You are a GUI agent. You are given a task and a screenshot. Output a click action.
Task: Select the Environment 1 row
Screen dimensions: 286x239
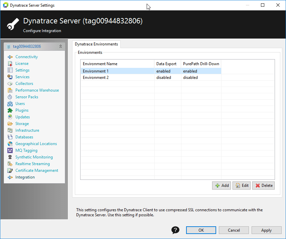(x=151, y=71)
